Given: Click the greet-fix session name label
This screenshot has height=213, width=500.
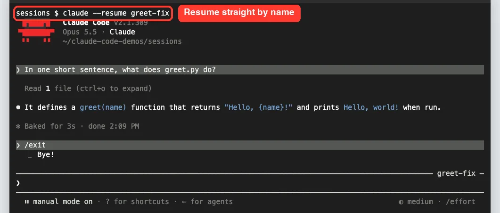Looking at the screenshot, I should (456, 173).
